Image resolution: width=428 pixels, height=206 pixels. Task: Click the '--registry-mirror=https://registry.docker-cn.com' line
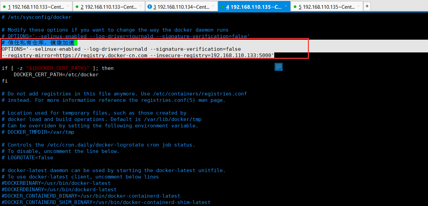138,55
